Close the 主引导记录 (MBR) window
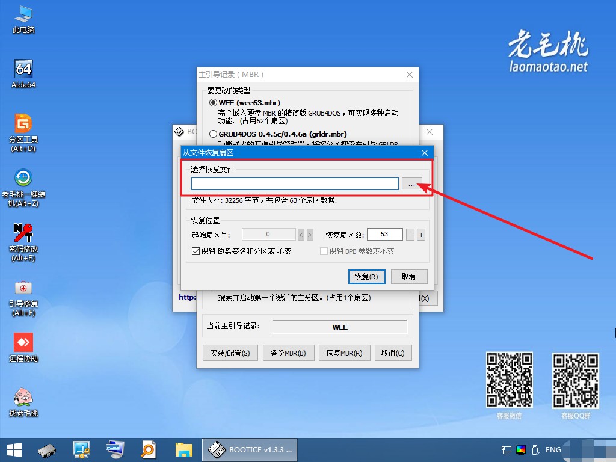The width and height of the screenshot is (616, 462). click(409, 75)
